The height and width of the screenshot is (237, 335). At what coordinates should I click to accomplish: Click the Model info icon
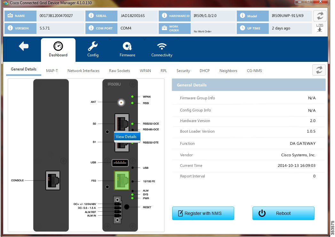pyautogui.click(x=242, y=16)
